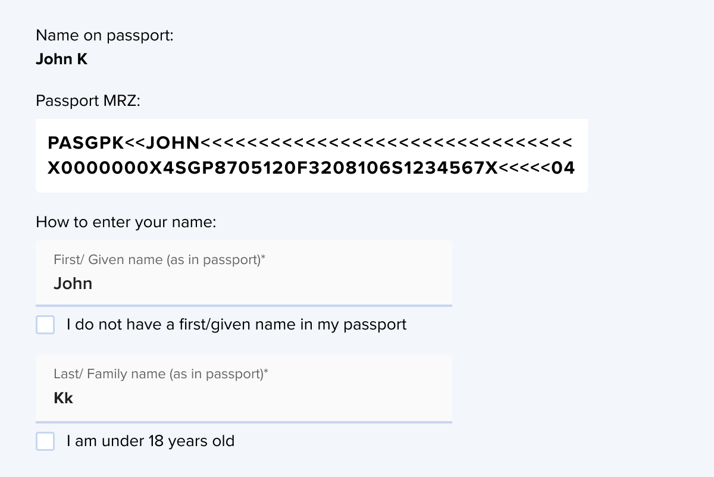The height and width of the screenshot is (477, 714).
Task: Click the word JOHN in the MRZ
Action: tap(173, 143)
